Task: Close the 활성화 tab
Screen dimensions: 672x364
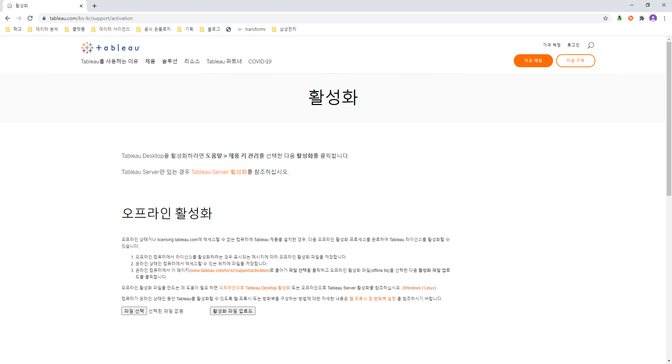Action: (81, 6)
